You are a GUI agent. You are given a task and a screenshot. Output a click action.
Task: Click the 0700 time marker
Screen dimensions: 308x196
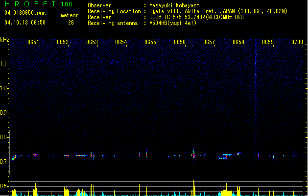point(297,42)
